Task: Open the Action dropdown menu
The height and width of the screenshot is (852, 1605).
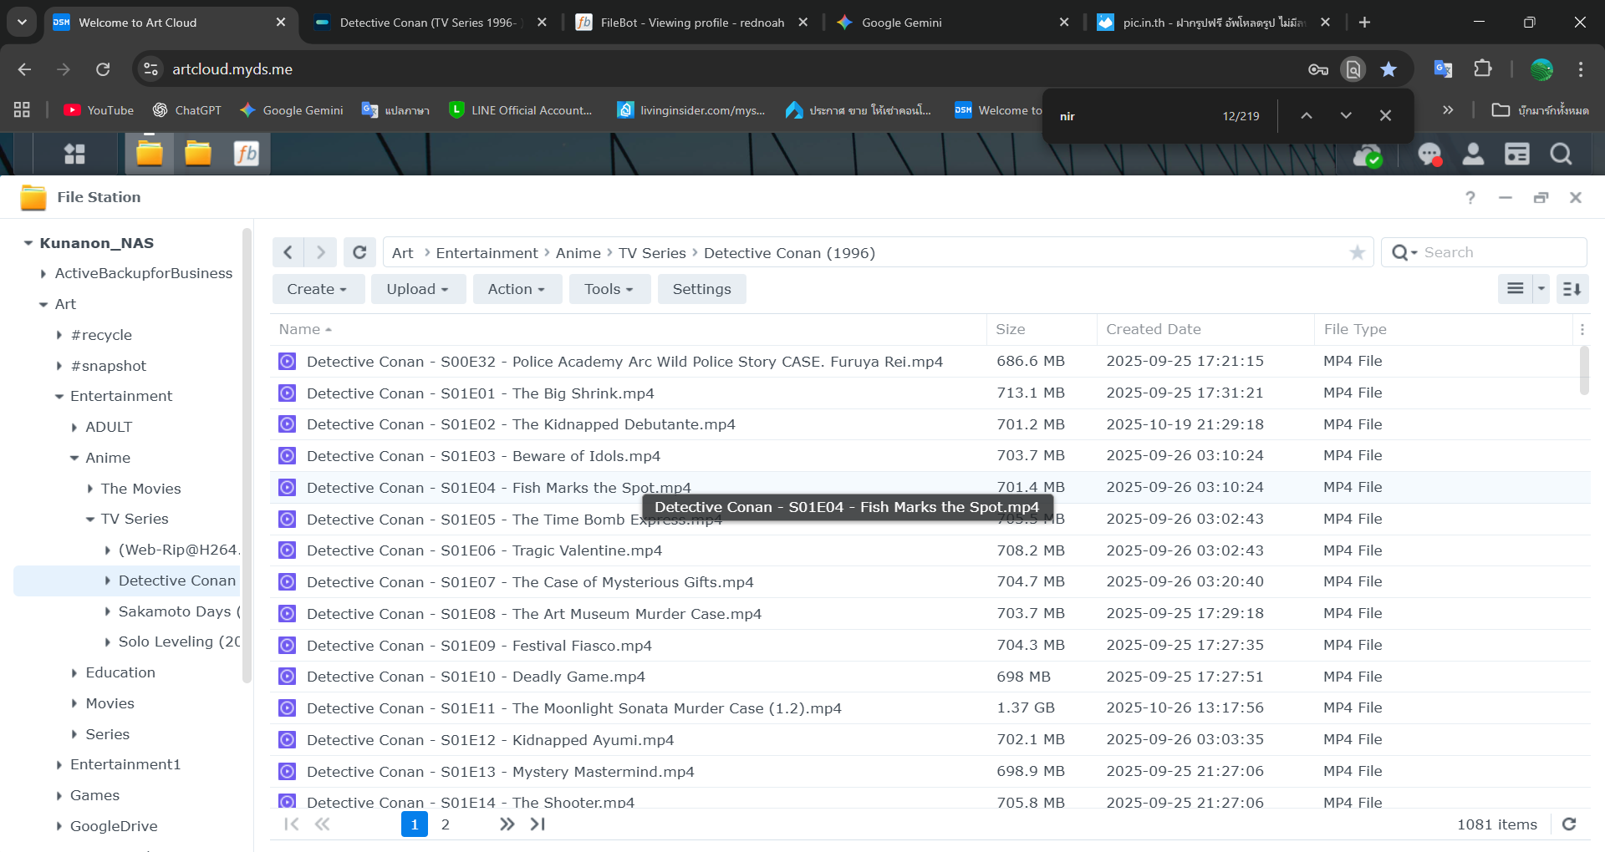Action: [517, 289]
